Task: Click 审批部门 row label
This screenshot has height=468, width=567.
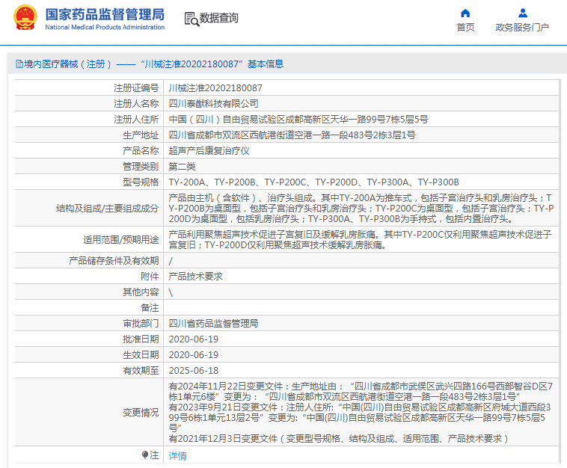Action: pos(141,324)
